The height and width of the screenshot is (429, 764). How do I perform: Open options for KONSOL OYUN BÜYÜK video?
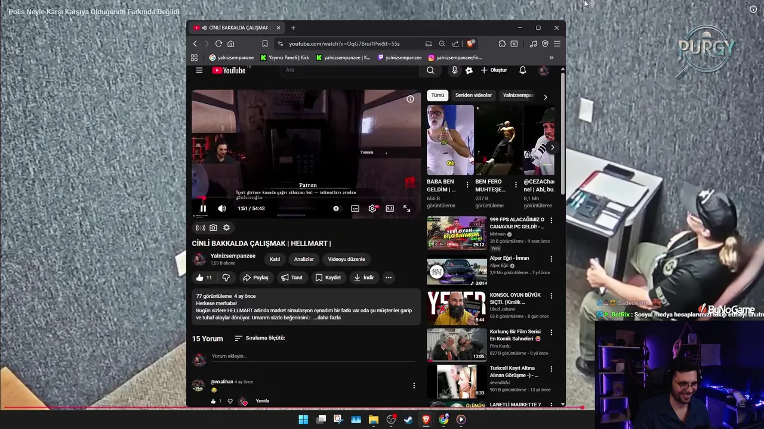(x=551, y=296)
